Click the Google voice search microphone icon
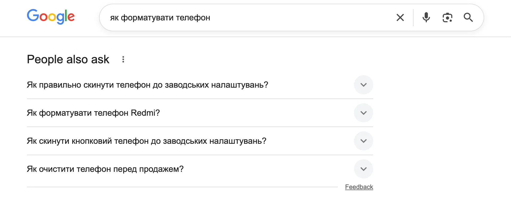 tap(426, 17)
